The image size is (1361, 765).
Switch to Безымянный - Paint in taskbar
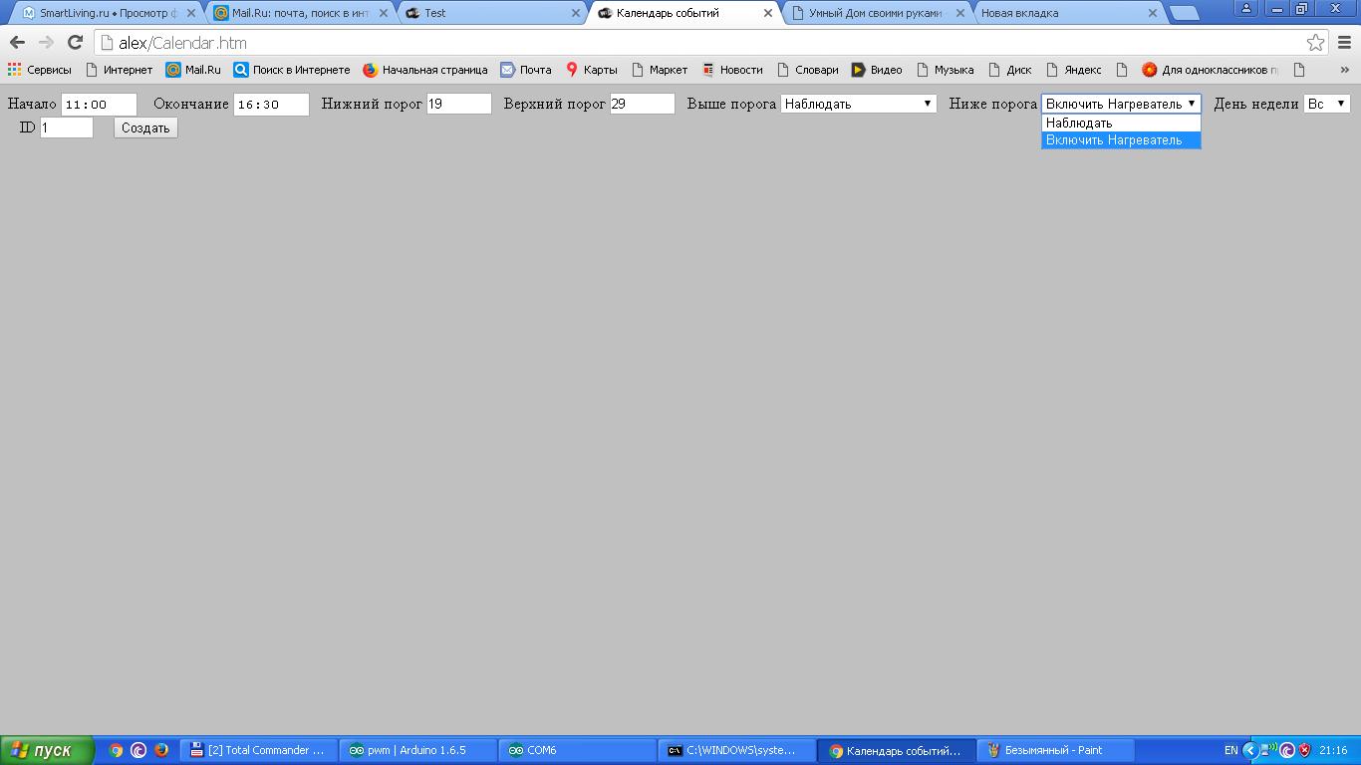[1055, 750]
